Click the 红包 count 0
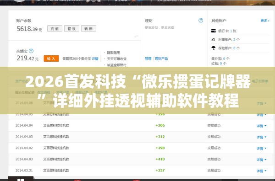 coord(221,64)
